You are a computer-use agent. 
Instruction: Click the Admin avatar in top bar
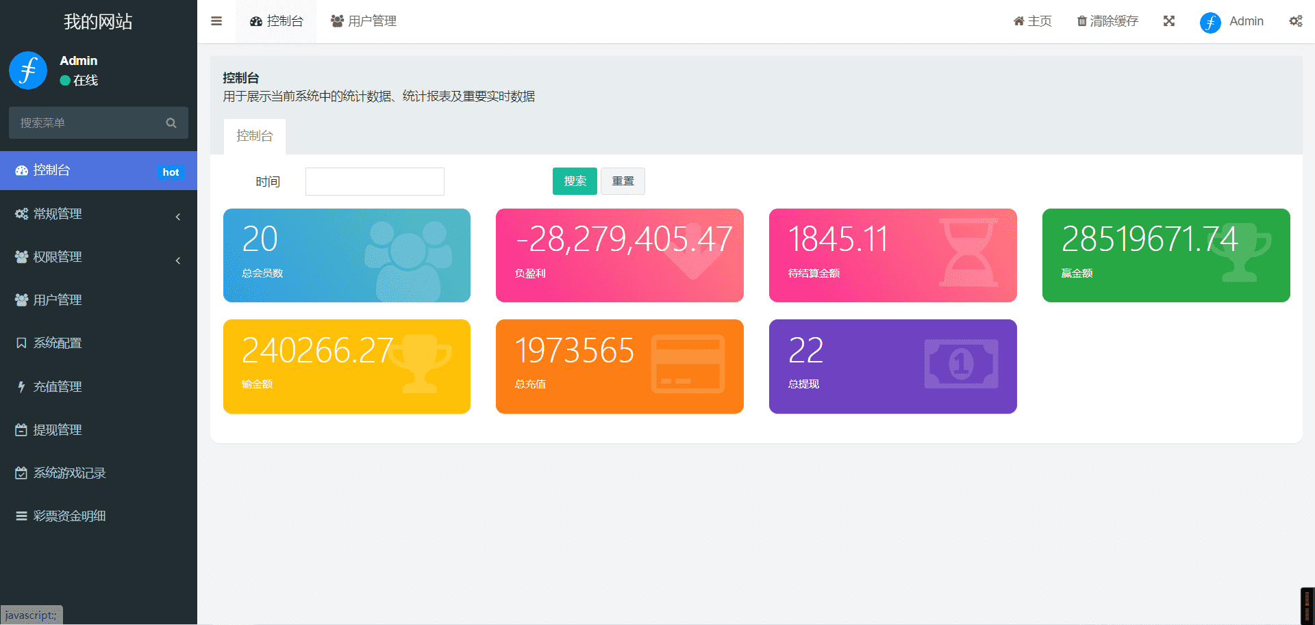point(1210,22)
